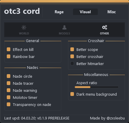This screenshot has width=129, height=123.
Task: Switch to the Rage tab
Action: click(59, 12)
